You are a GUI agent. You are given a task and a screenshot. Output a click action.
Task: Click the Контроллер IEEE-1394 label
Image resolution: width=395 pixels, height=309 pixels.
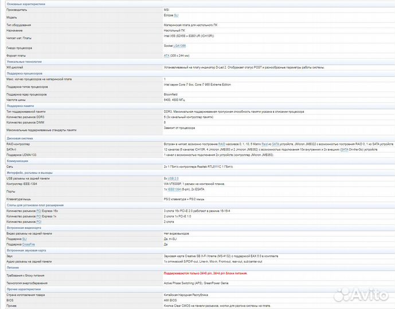22,184
